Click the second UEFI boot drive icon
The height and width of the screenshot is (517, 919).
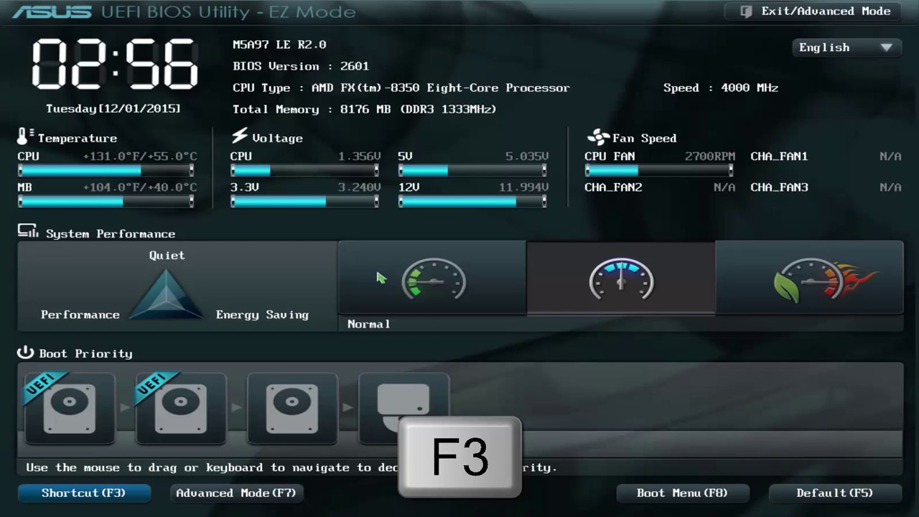click(x=180, y=408)
